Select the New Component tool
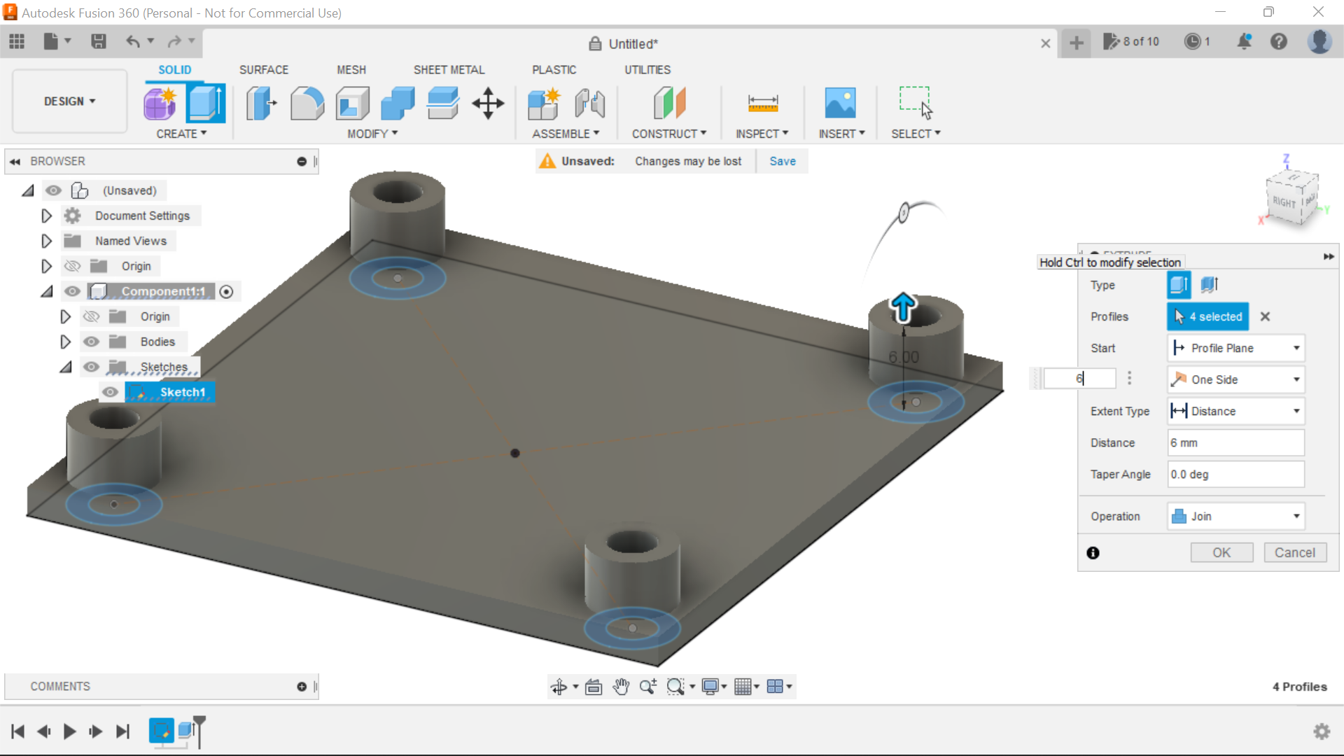 (x=544, y=104)
